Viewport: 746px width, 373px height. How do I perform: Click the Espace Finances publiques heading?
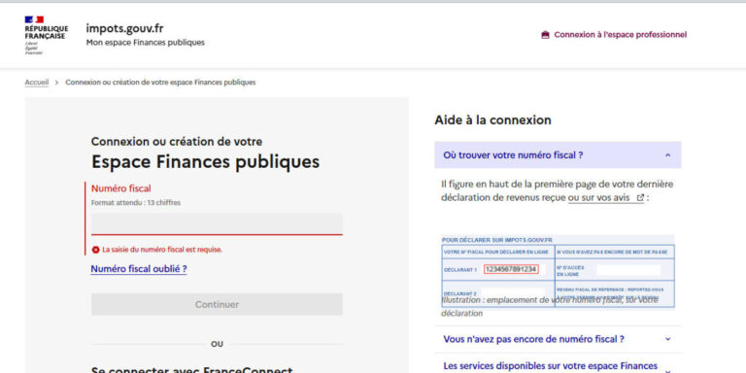[x=205, y=162]
